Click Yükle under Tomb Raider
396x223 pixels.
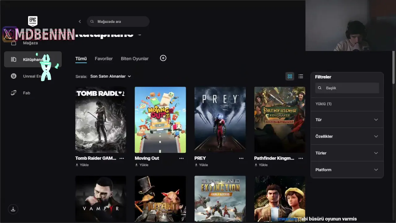(x=84, y=165)
